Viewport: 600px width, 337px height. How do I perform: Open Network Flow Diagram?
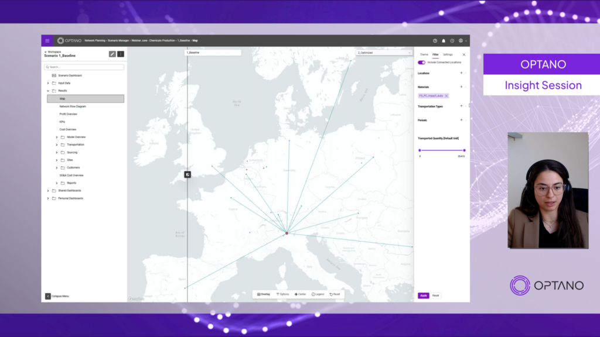[73, 106]
